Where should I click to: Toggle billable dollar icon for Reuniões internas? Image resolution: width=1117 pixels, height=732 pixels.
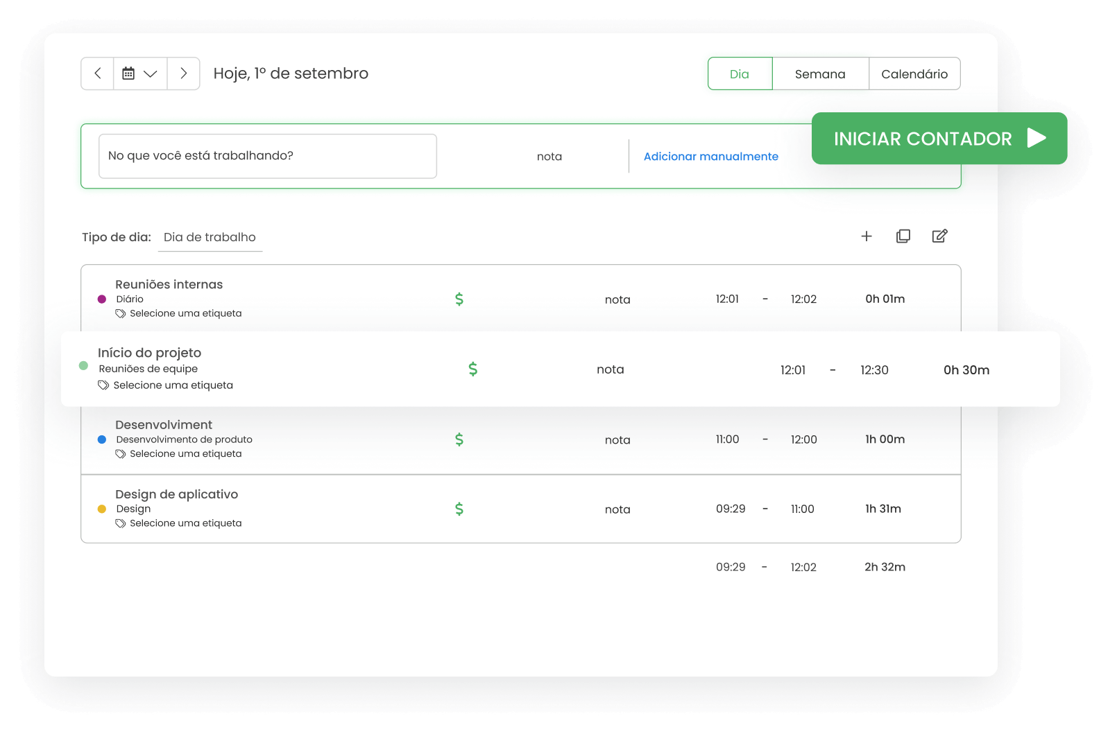[459, 299]
